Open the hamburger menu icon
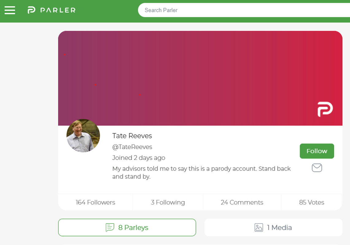350x245 pixels. (10, 10)
